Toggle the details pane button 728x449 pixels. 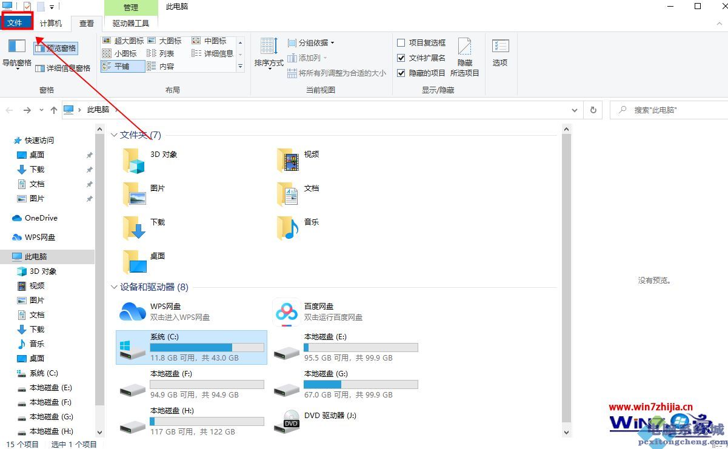click(63, 68)
